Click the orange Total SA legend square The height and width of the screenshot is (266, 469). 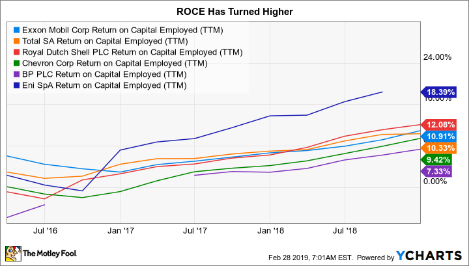coord(16,40)
